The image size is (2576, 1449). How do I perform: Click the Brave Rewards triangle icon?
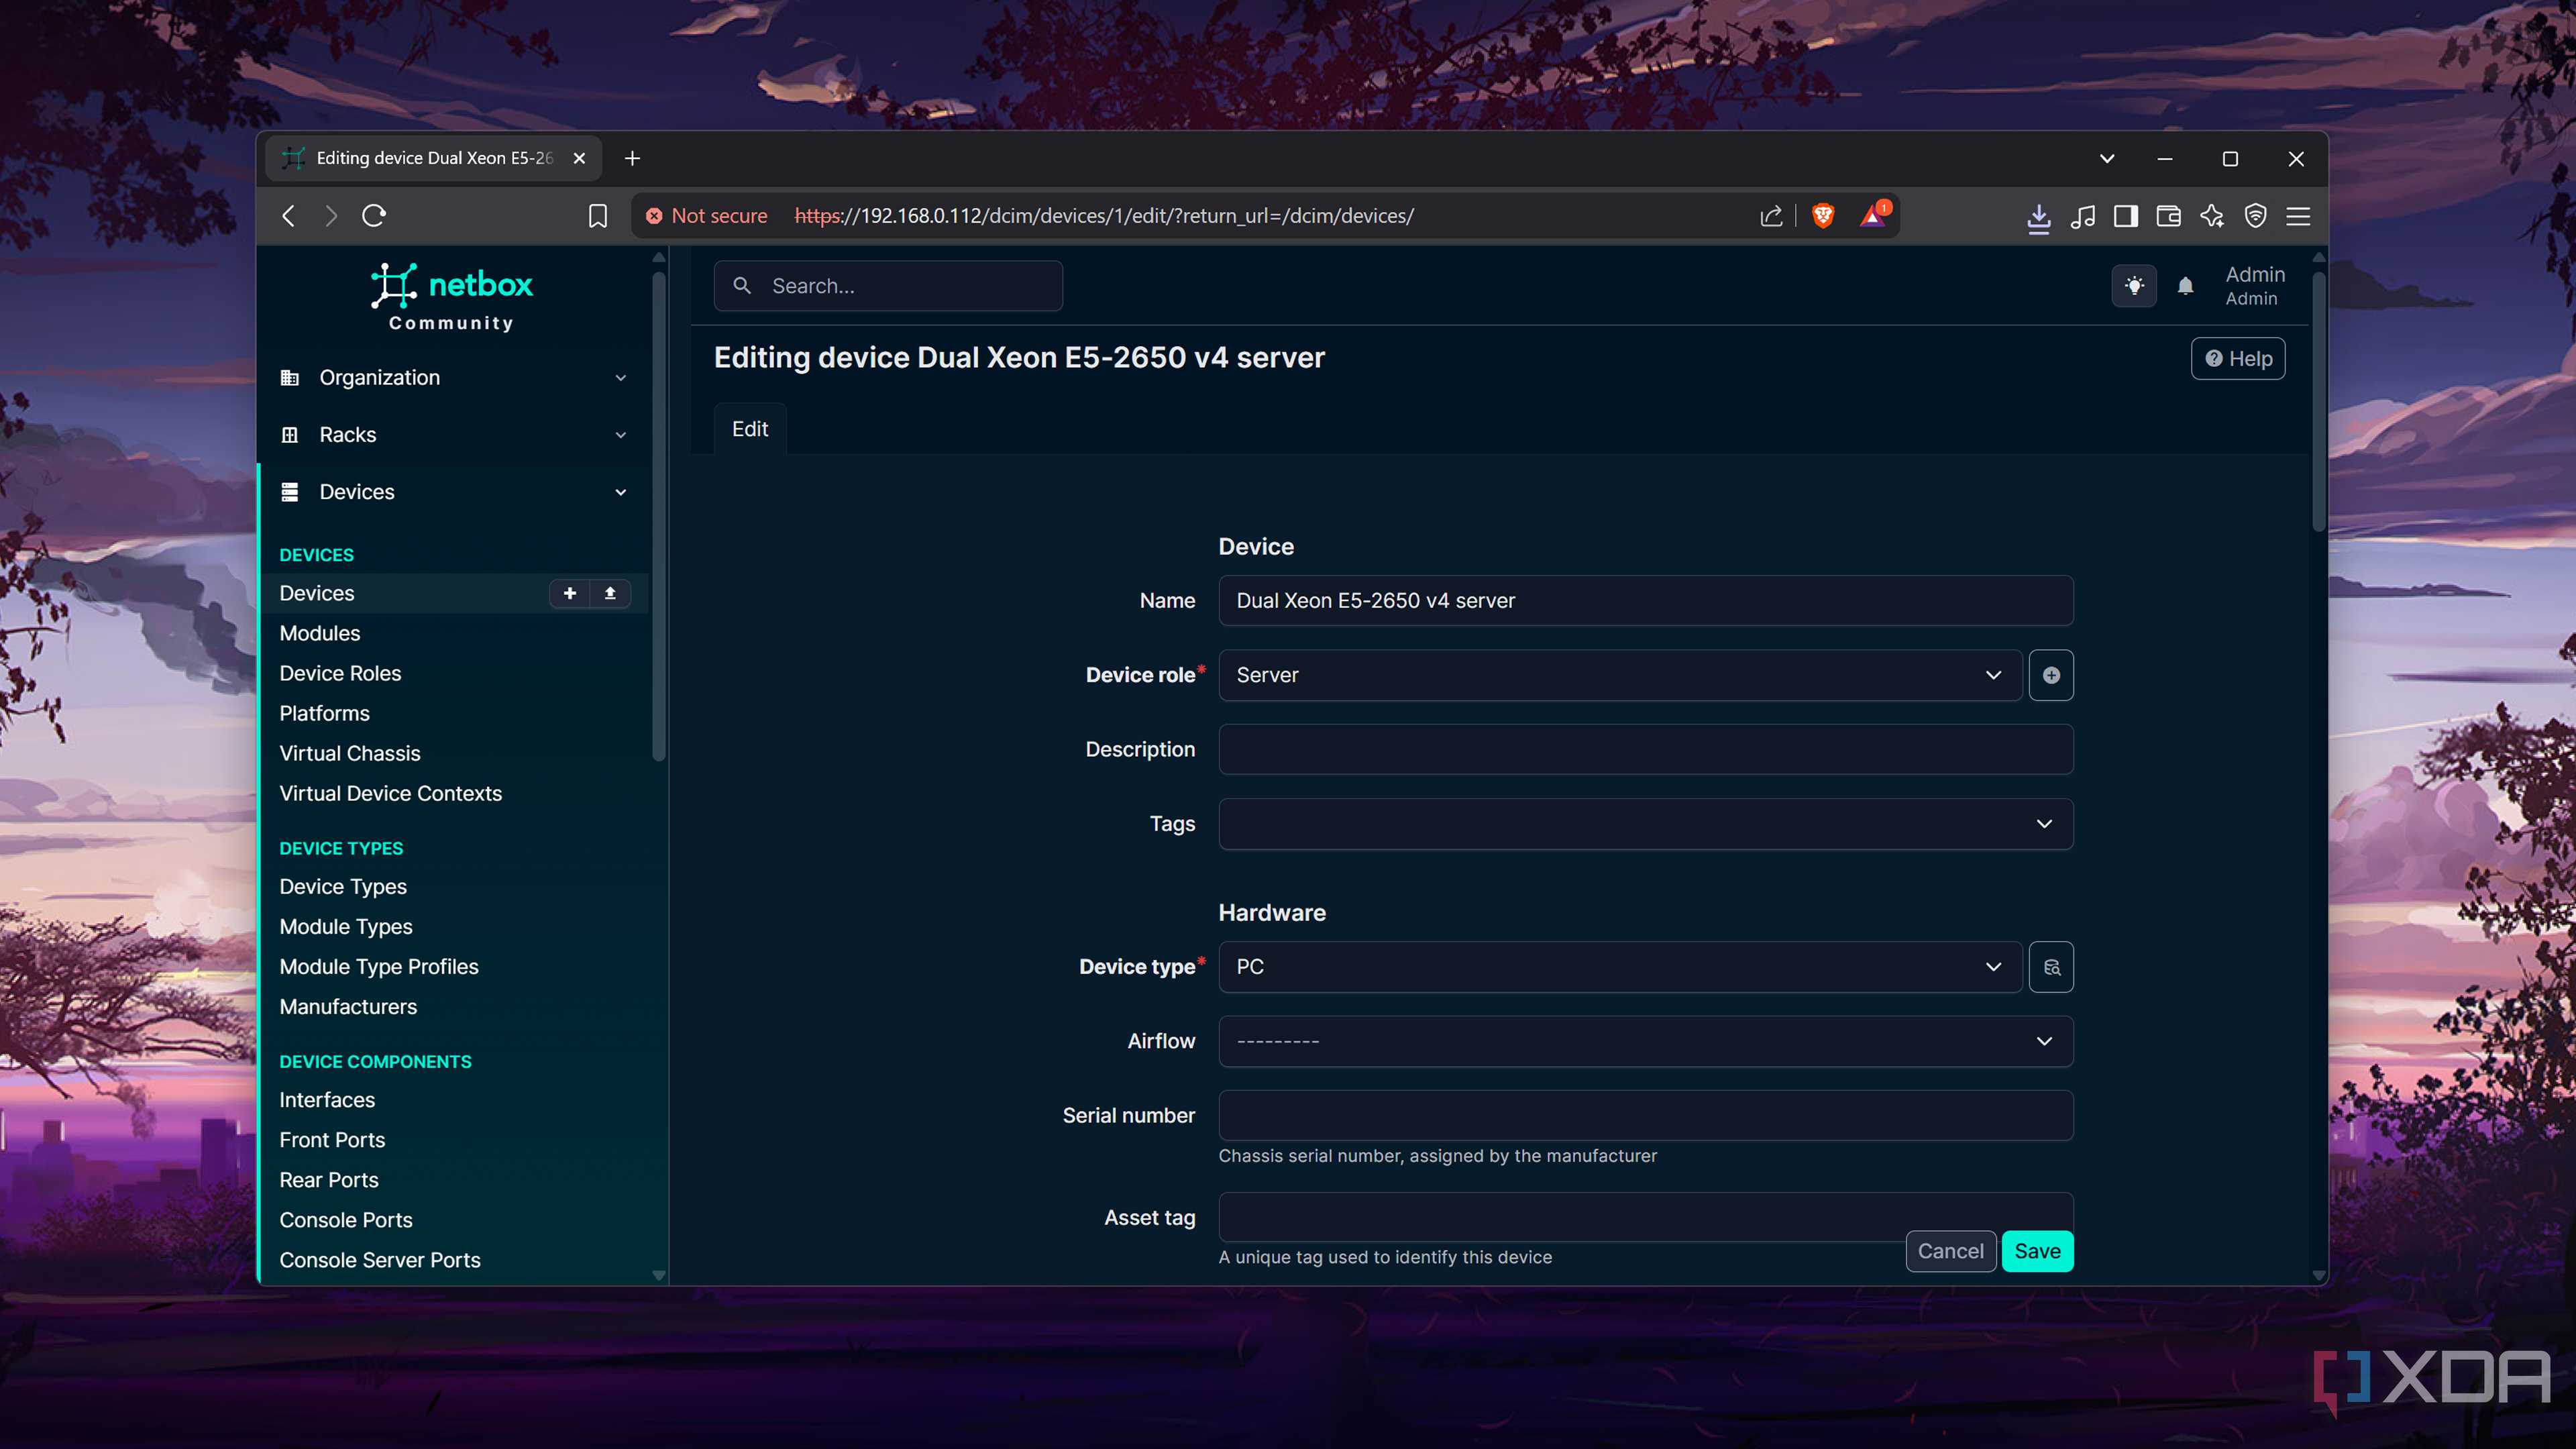1871,216
